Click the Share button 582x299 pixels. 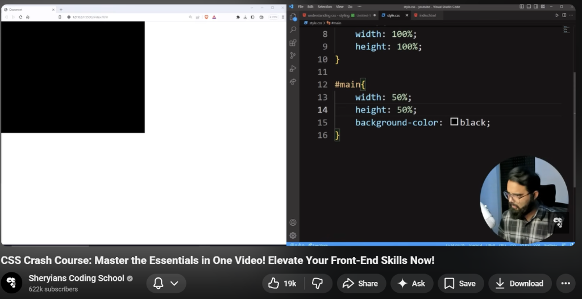tap(361, 283)
